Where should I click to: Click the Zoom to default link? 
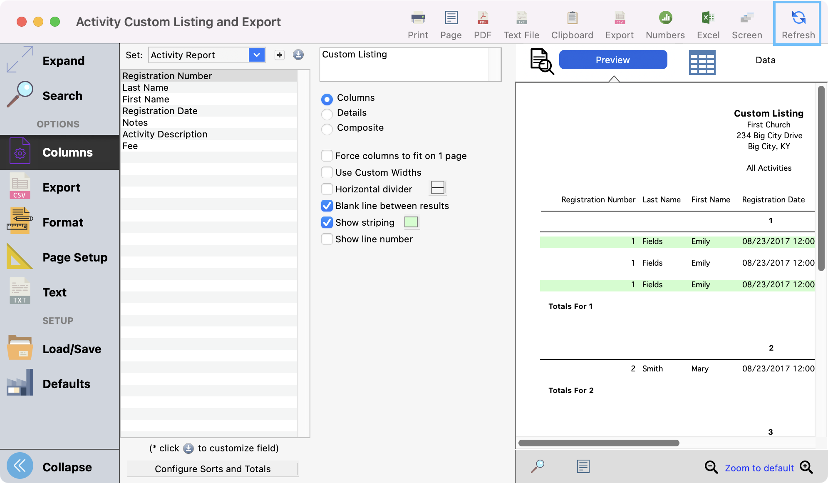[759, 468]
